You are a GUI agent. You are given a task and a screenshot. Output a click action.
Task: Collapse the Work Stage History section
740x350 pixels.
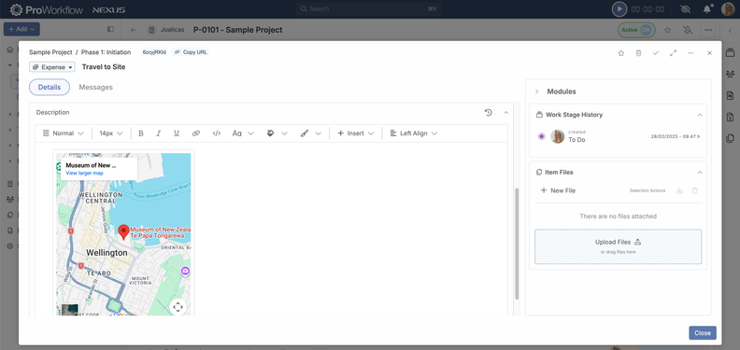[x=700, y=115]
